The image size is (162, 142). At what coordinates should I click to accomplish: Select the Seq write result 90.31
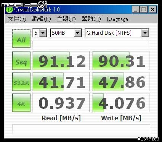pyautogui.click(x=121, y=61)
